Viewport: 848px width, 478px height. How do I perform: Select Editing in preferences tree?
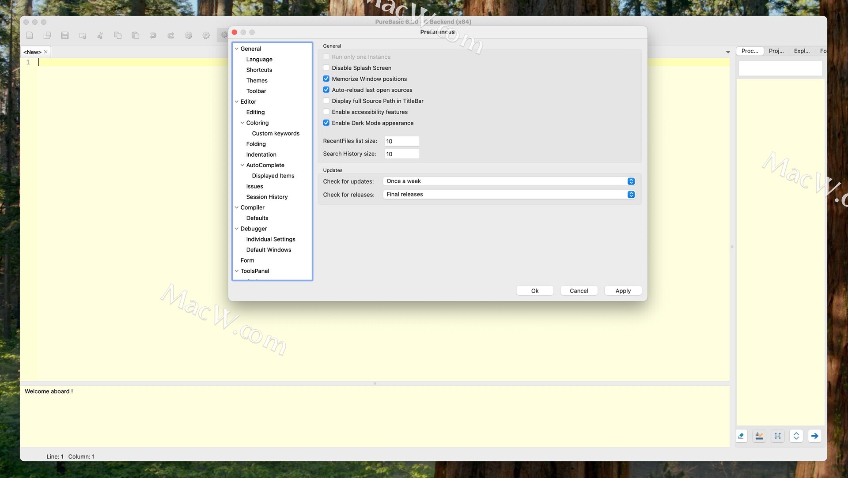pos(256,112)
